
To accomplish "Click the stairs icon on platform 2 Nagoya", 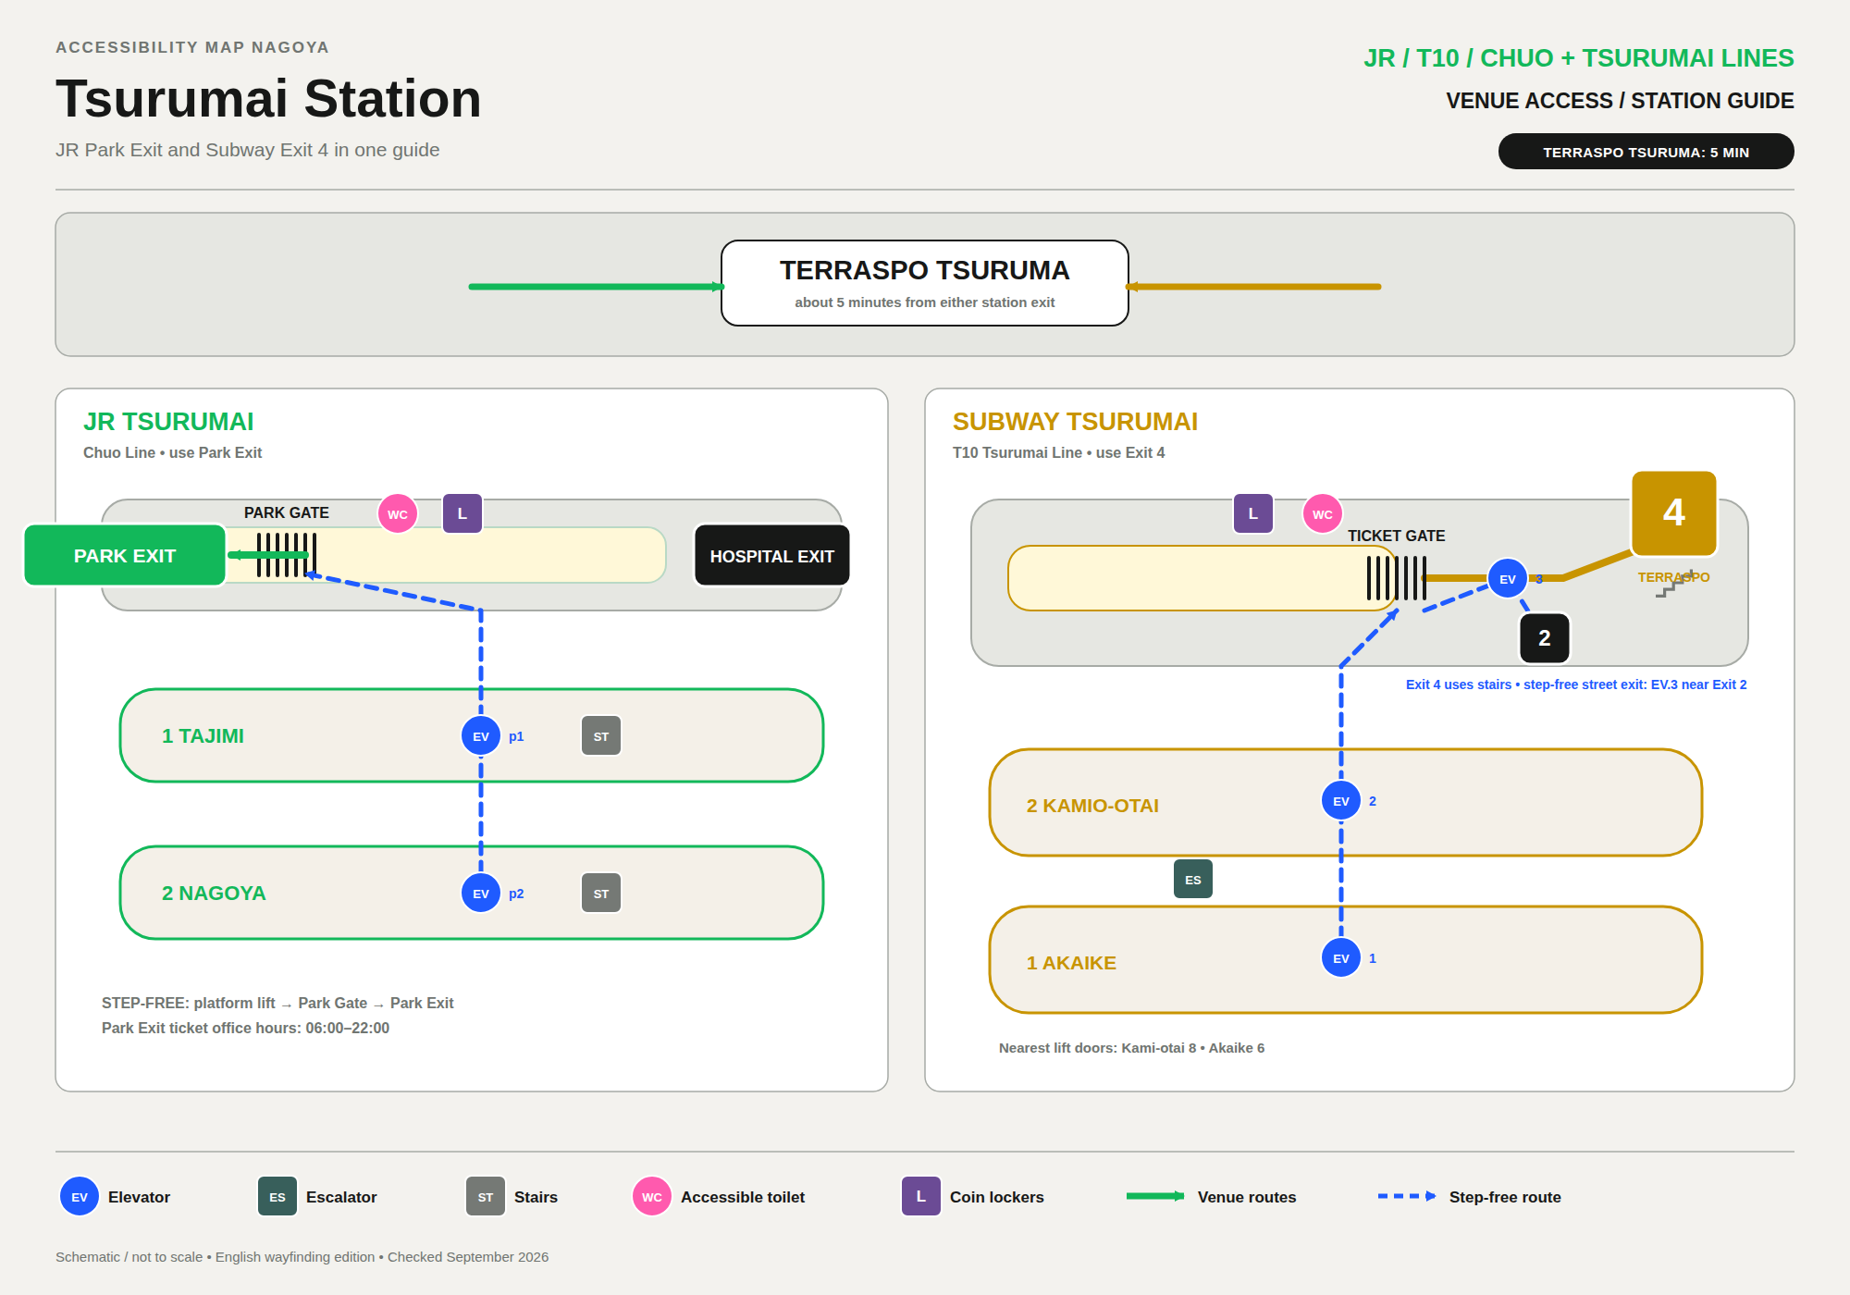I will point(601,893).
